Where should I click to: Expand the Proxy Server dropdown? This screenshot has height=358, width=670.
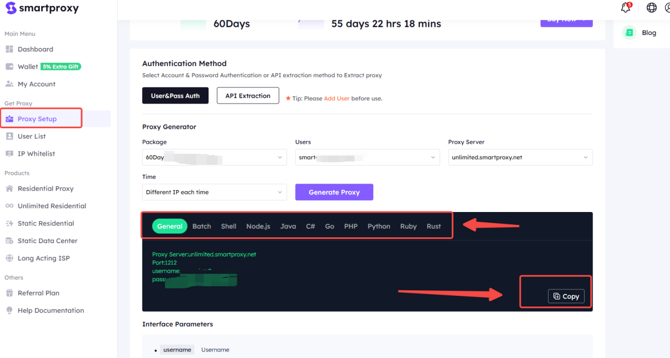coord(520,157)
